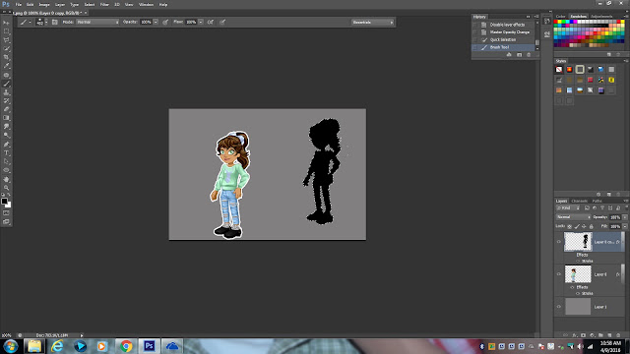Hide the Layer 0 layer
Viewport: 630px width, 354px height.
[x=558, y=274]
